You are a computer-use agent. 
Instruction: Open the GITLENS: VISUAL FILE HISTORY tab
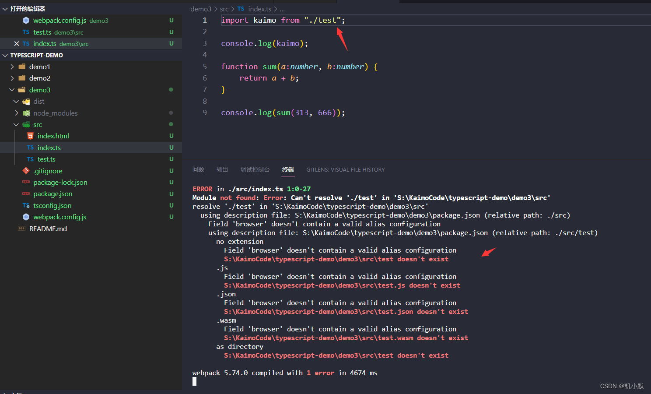pos(346,170)
